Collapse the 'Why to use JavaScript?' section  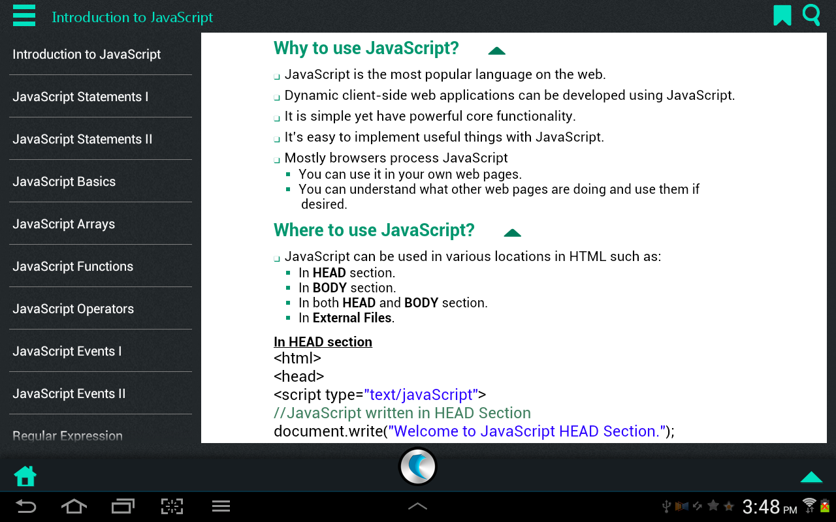pyautogui.click(x=496, y=50)
